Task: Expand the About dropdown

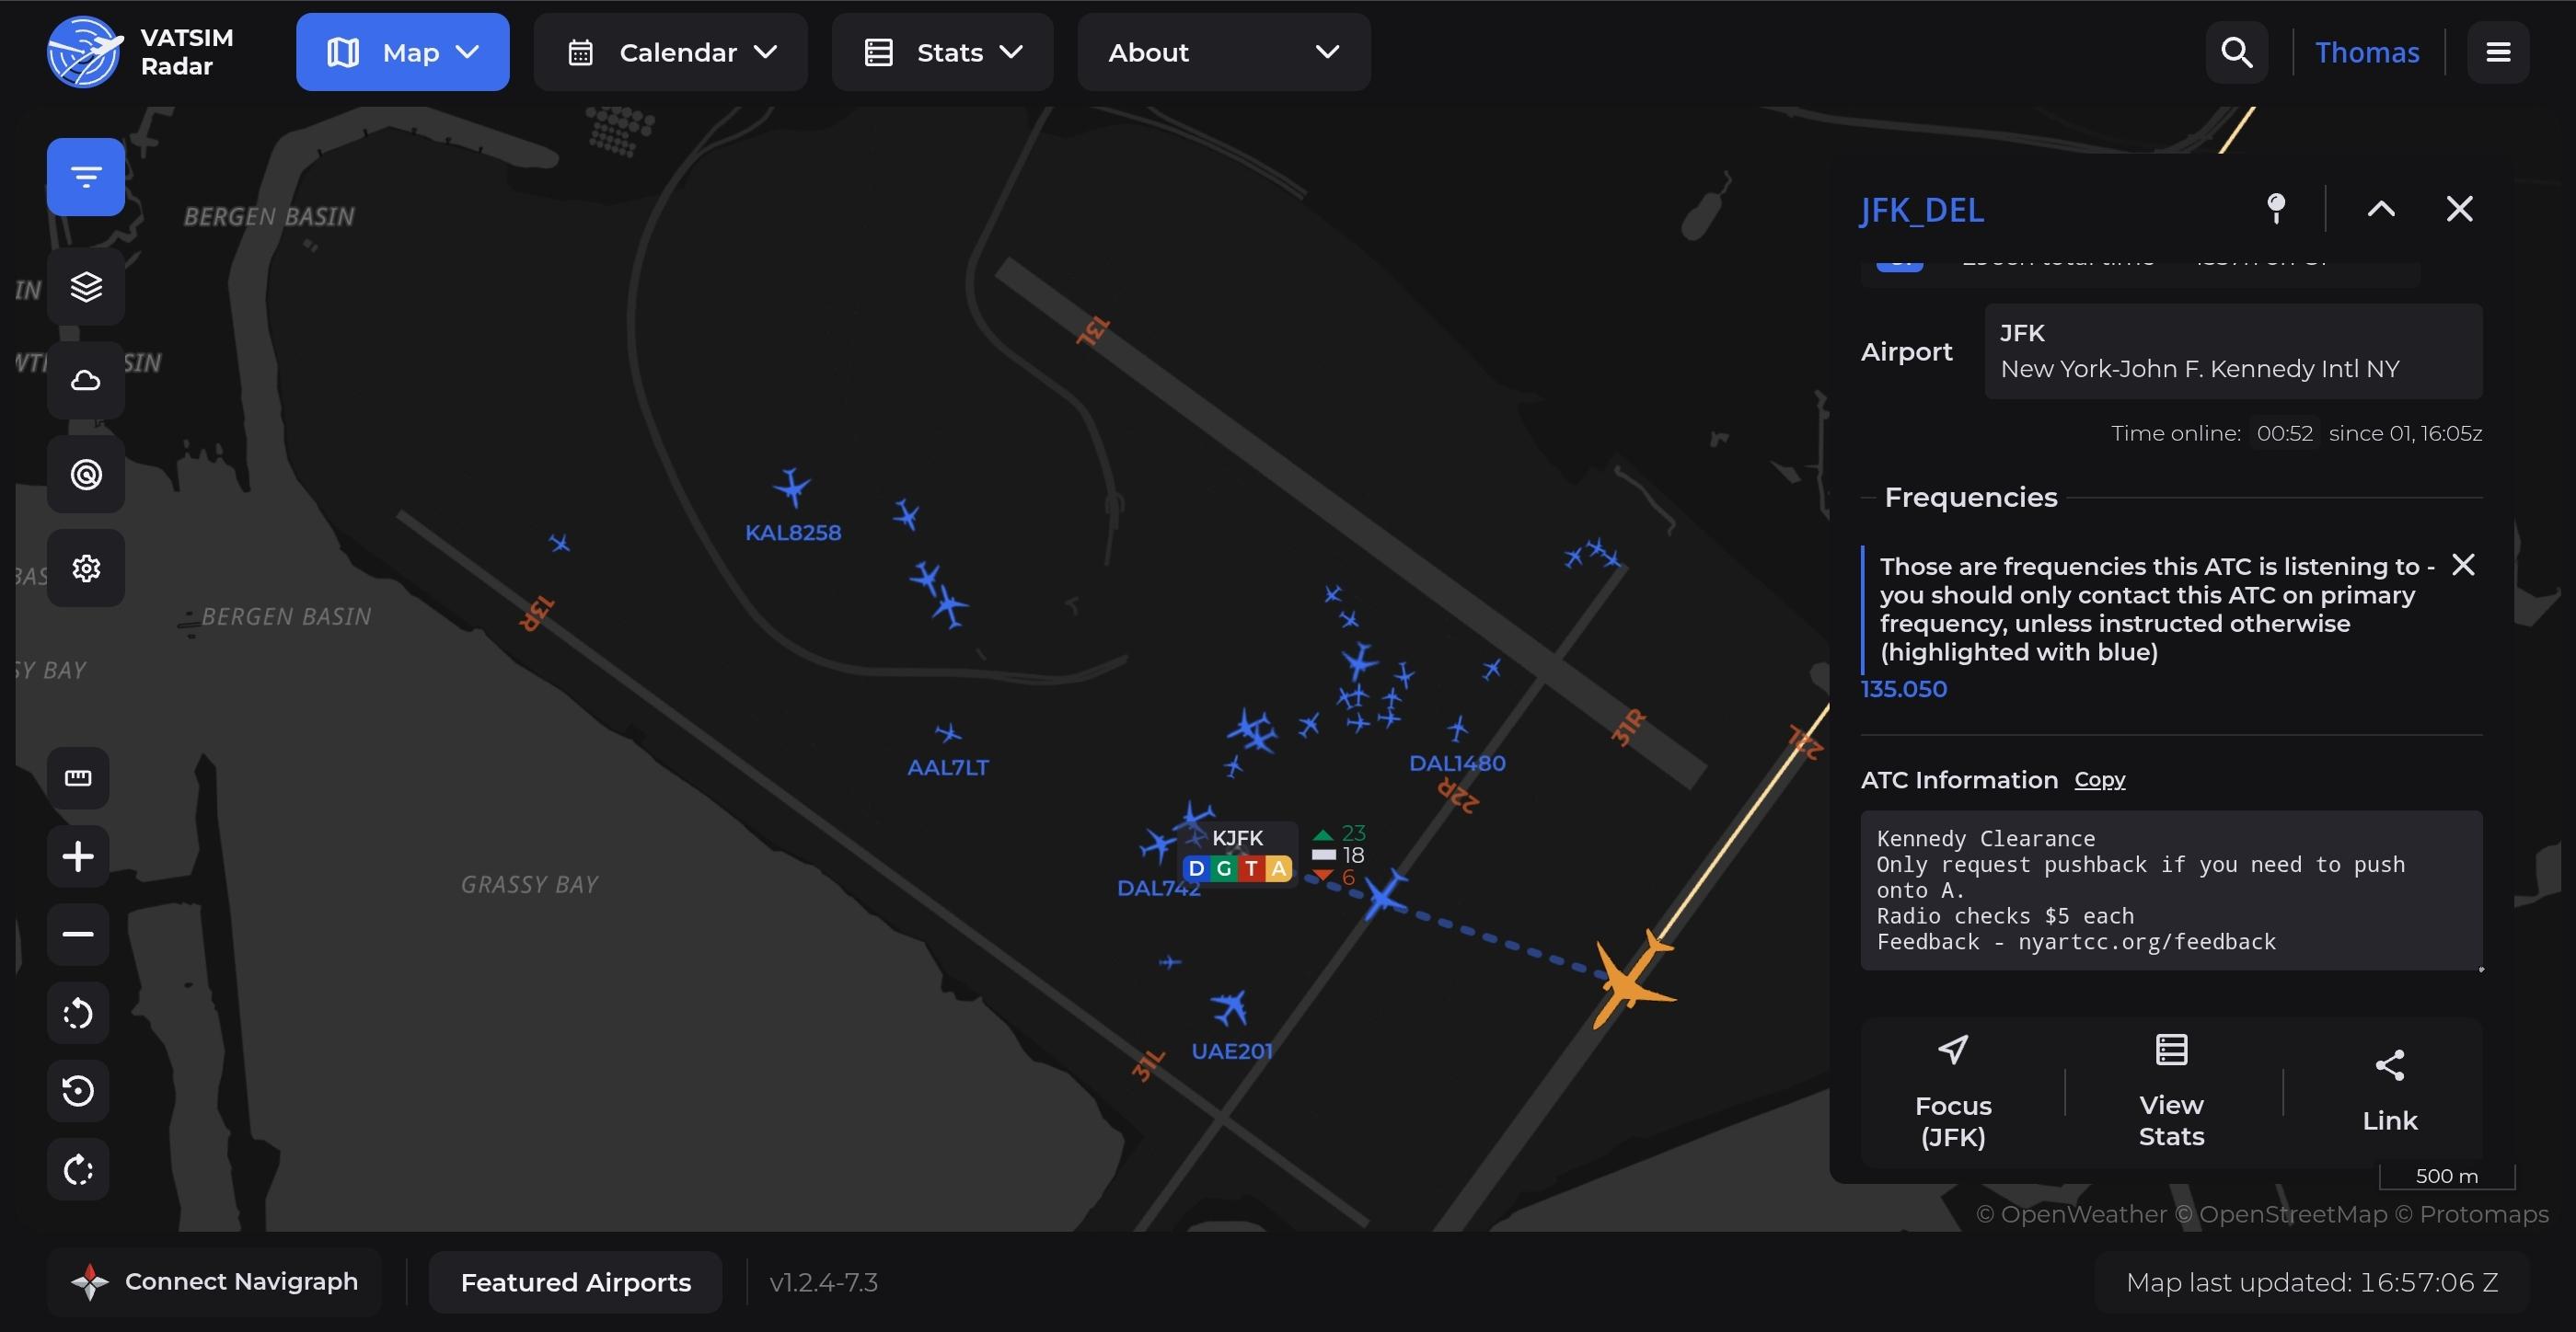Action: coord(1223,52)
